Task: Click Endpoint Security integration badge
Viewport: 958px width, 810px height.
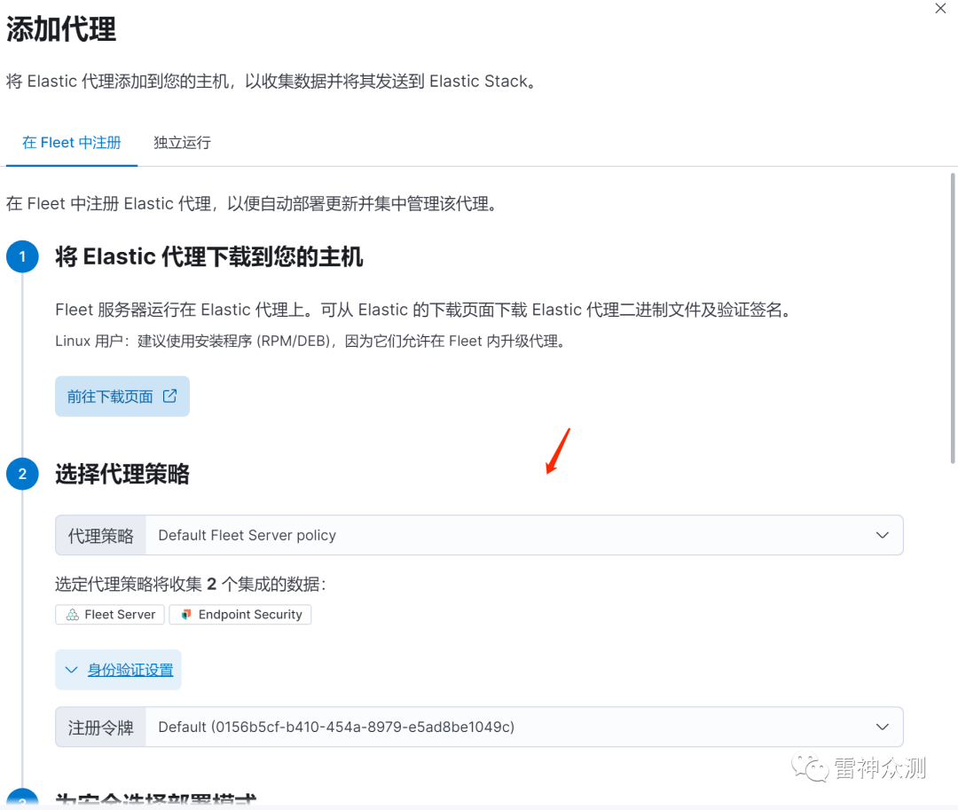Action: pyautogui.click(x=240, y=615)
